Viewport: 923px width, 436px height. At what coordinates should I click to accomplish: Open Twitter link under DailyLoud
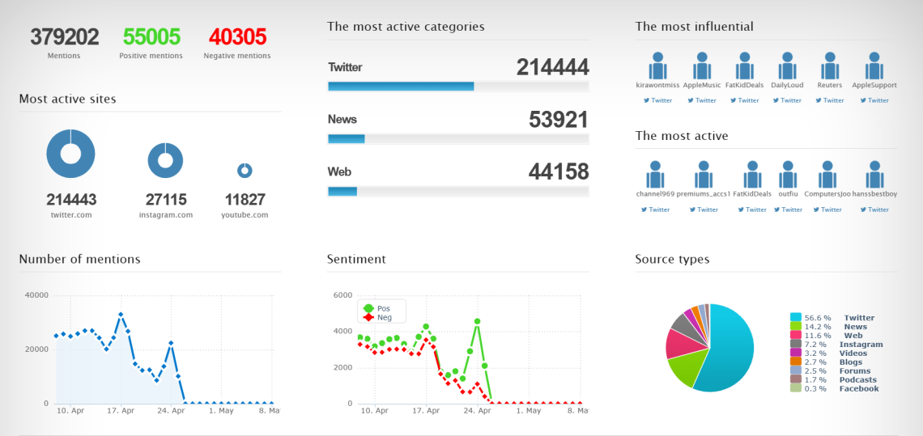[788, 100]
